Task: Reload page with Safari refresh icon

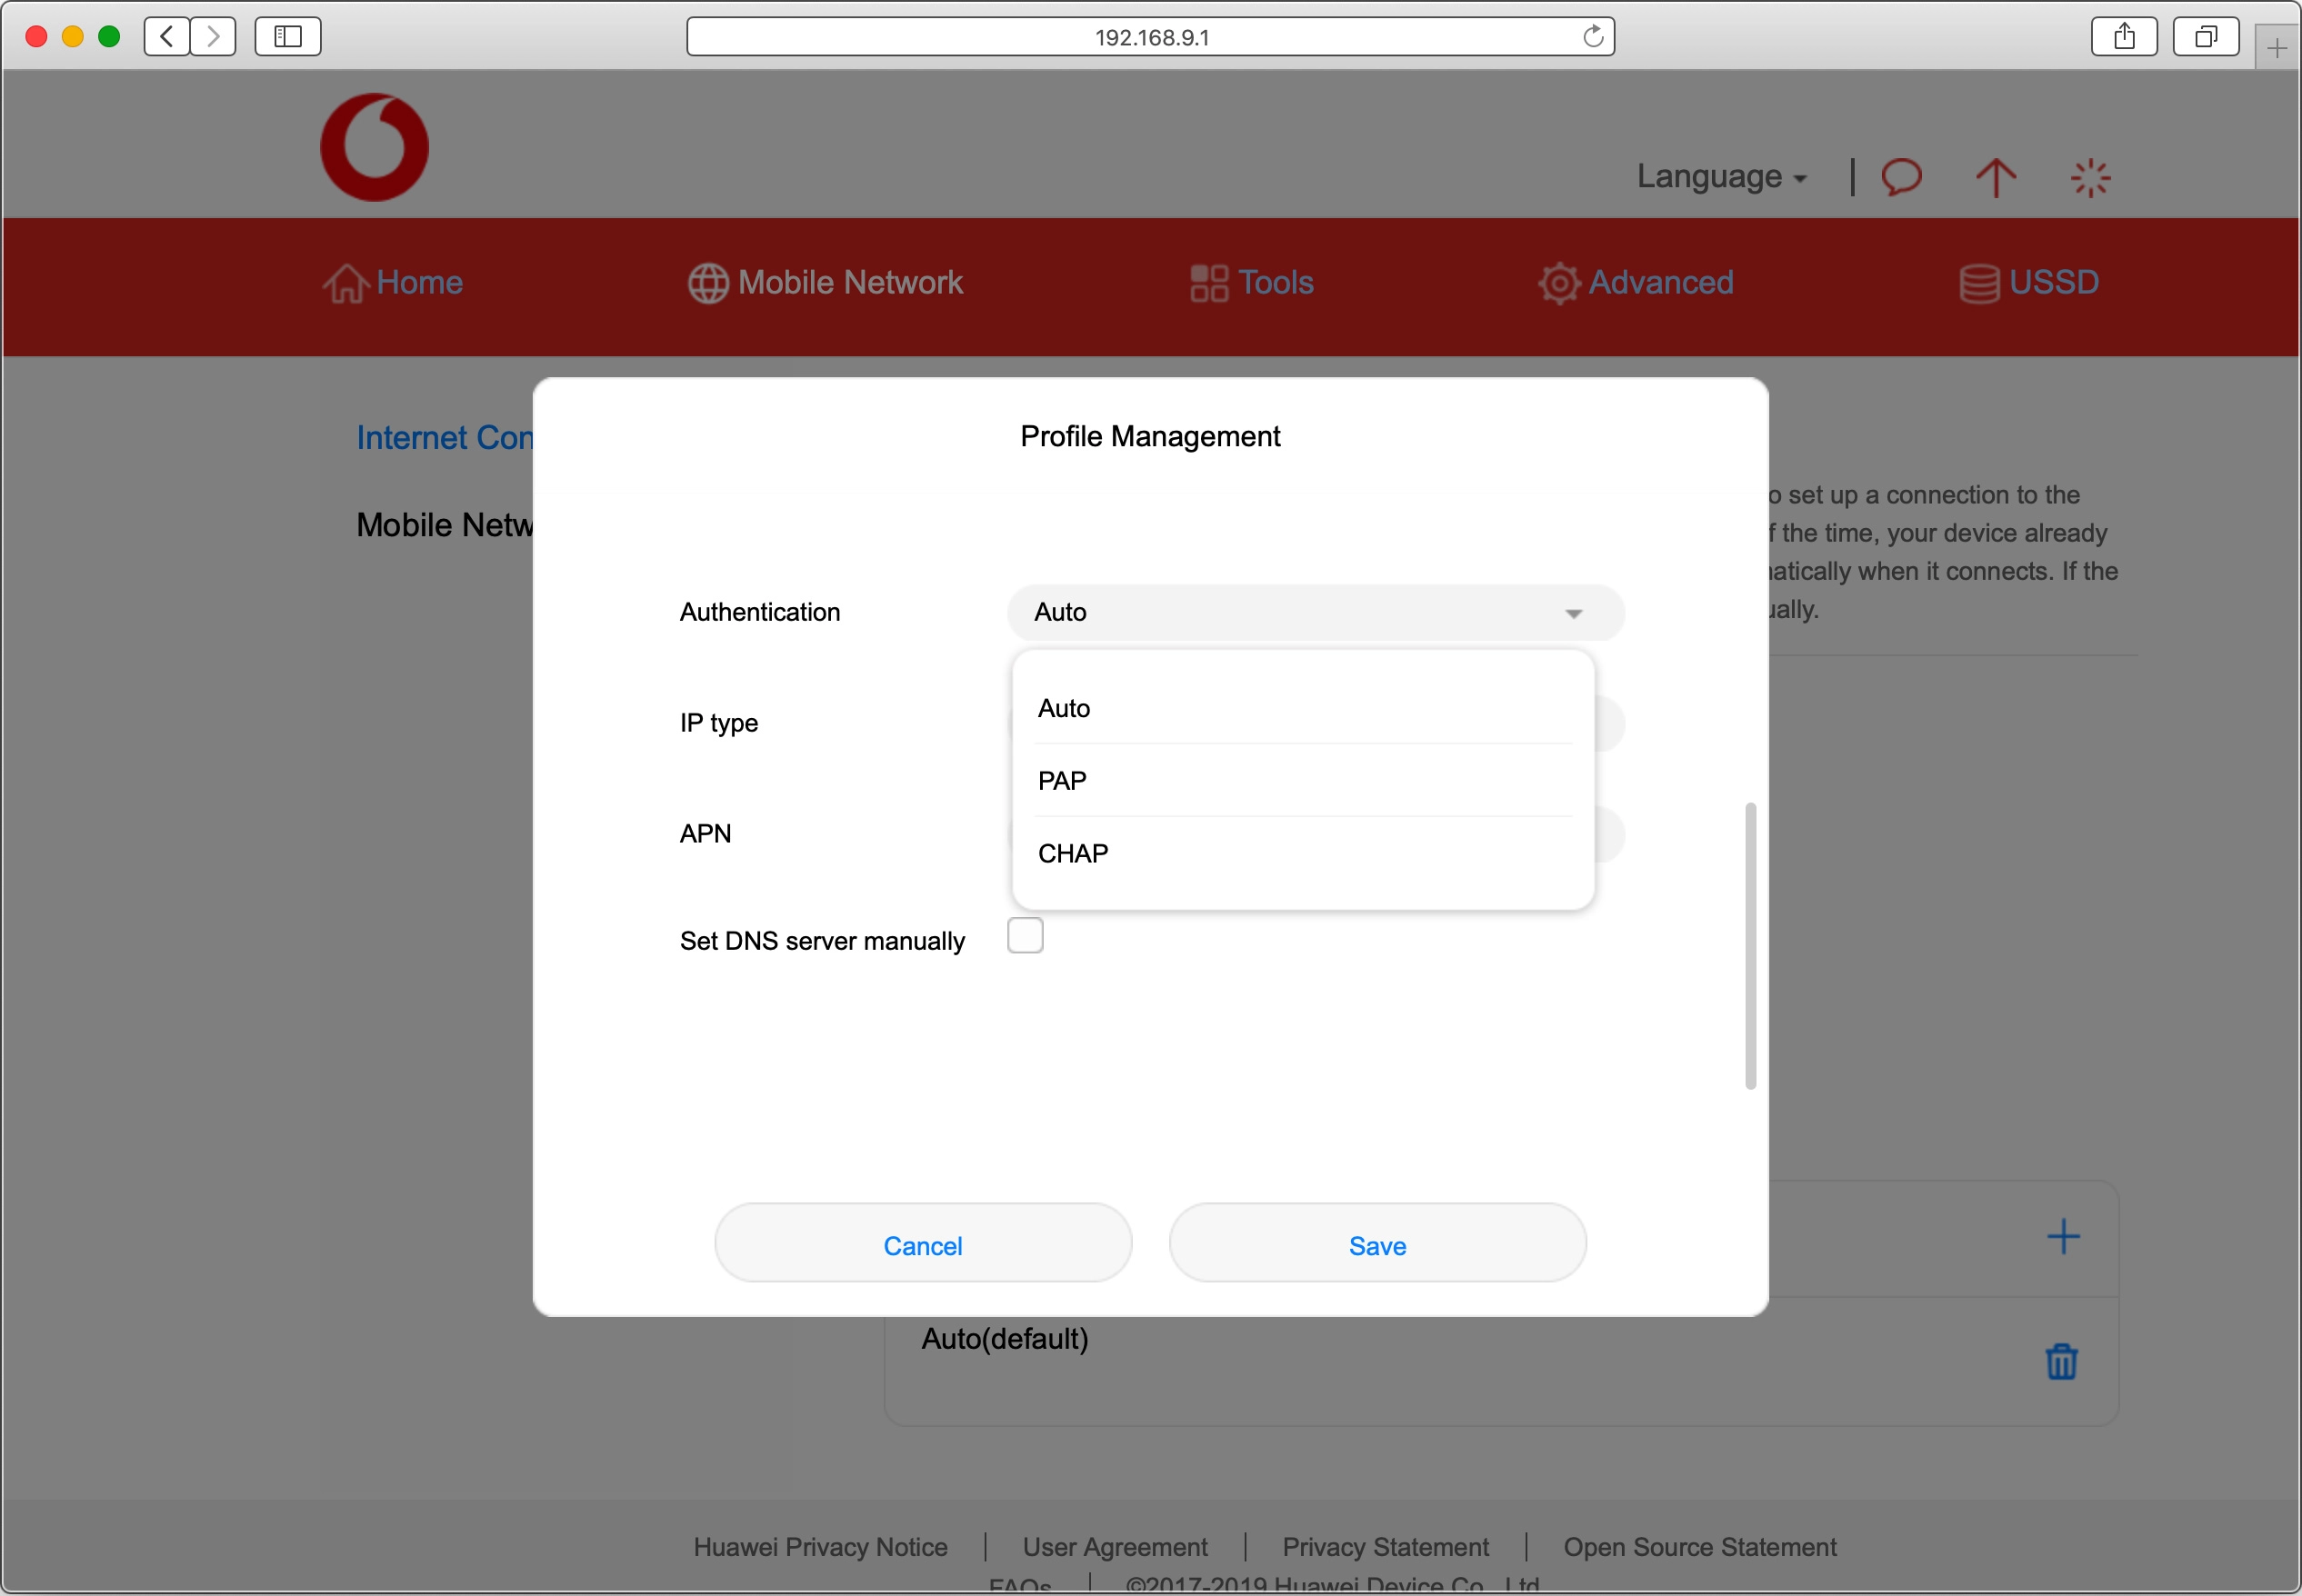Action: pos(1593,37)
